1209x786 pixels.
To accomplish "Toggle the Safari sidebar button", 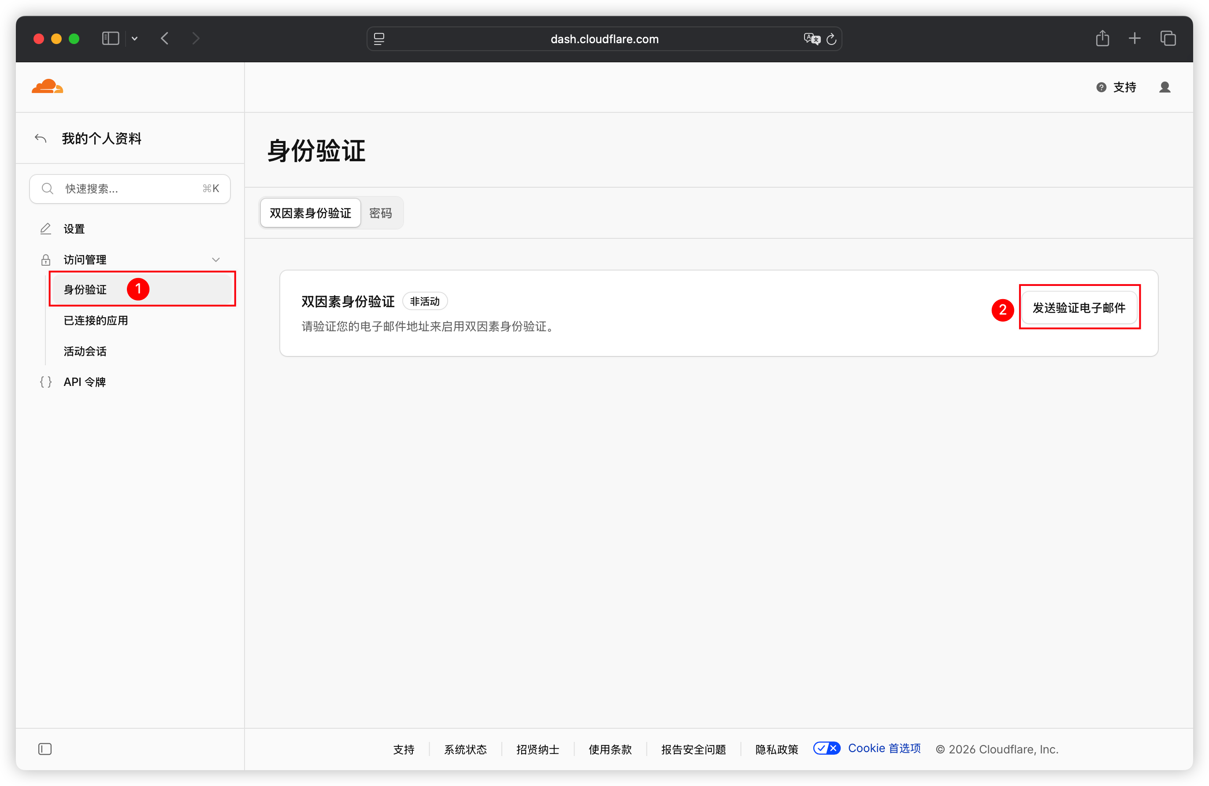I will tap(110, 38).
